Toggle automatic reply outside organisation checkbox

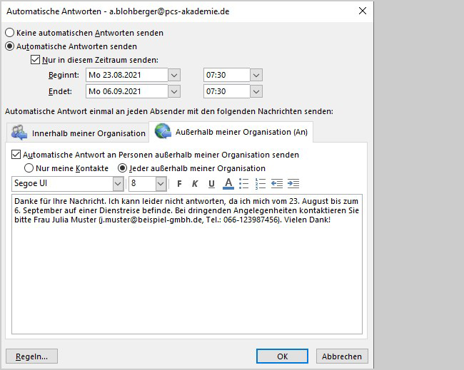[x=16, y=155]
